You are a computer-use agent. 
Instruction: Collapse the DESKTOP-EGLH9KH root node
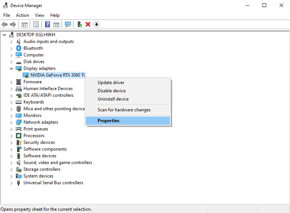(4, 35)
